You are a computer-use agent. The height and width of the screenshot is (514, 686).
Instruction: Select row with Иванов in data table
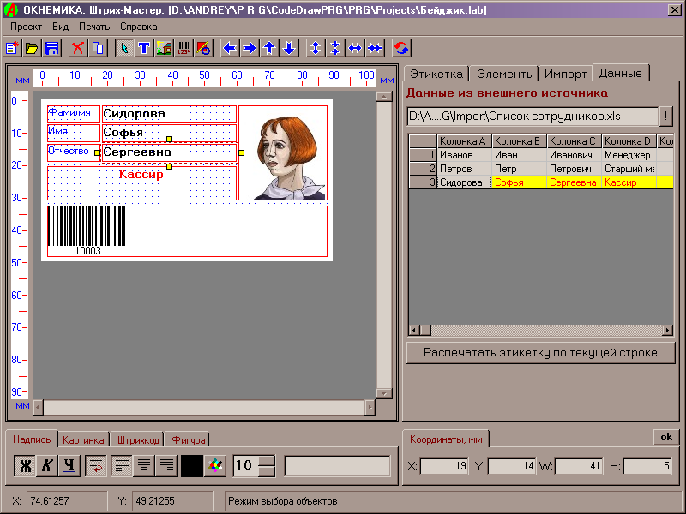[463, 155]
